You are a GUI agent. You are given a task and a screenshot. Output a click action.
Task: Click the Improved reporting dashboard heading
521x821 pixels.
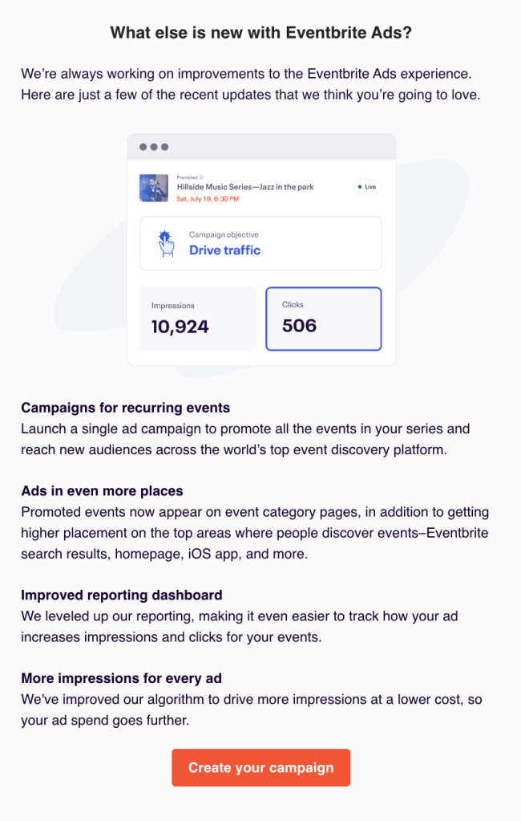tap(122, 595)
